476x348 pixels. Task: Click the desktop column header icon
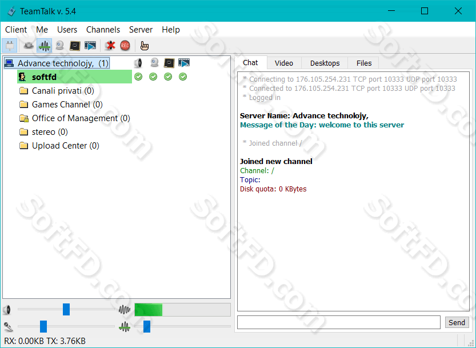click(169, 63)
